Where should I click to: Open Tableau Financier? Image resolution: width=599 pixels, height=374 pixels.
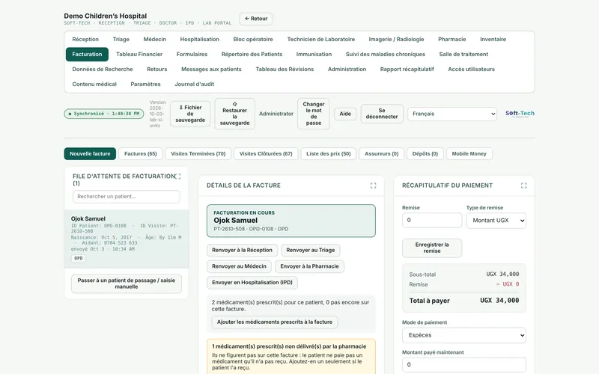point(139,54)
